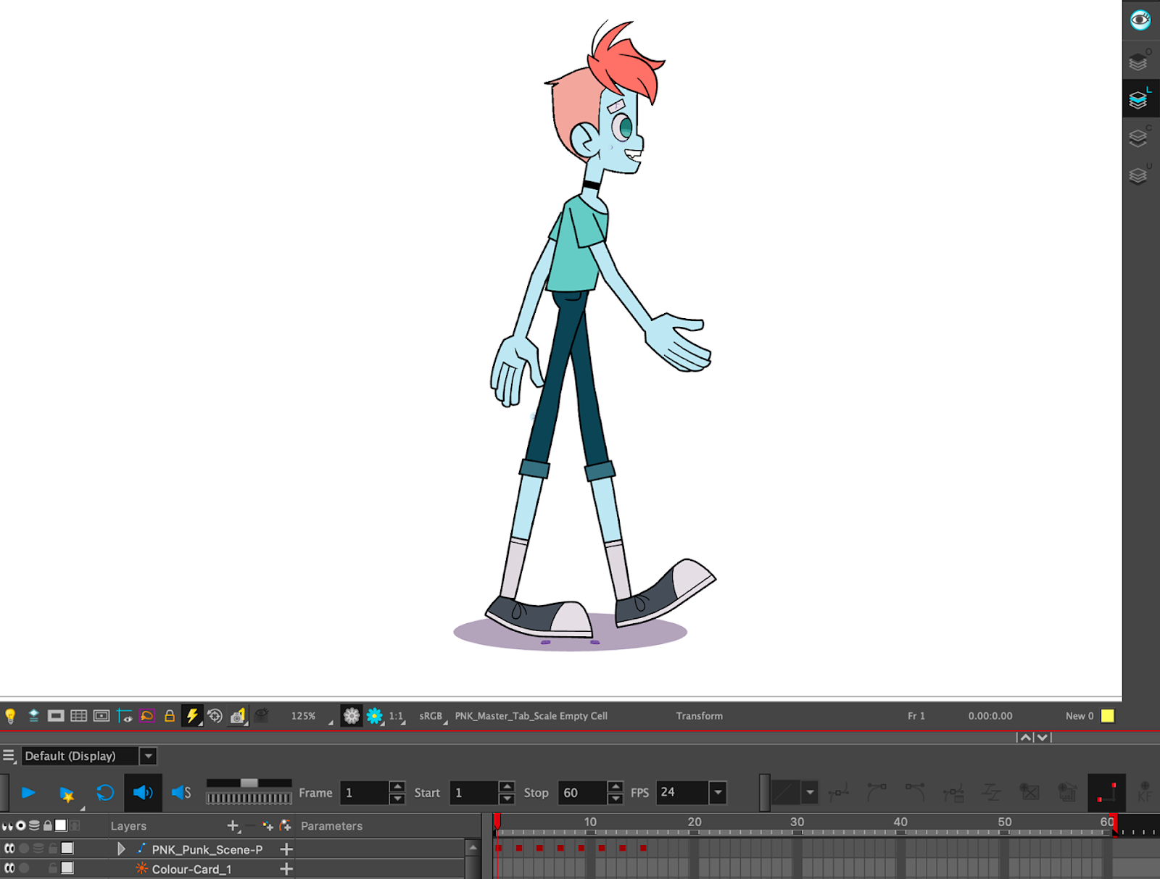This screenshot has height=879, width=1160.
Task: Open the timeline view hamburger menu
Action: pos(9,756)
